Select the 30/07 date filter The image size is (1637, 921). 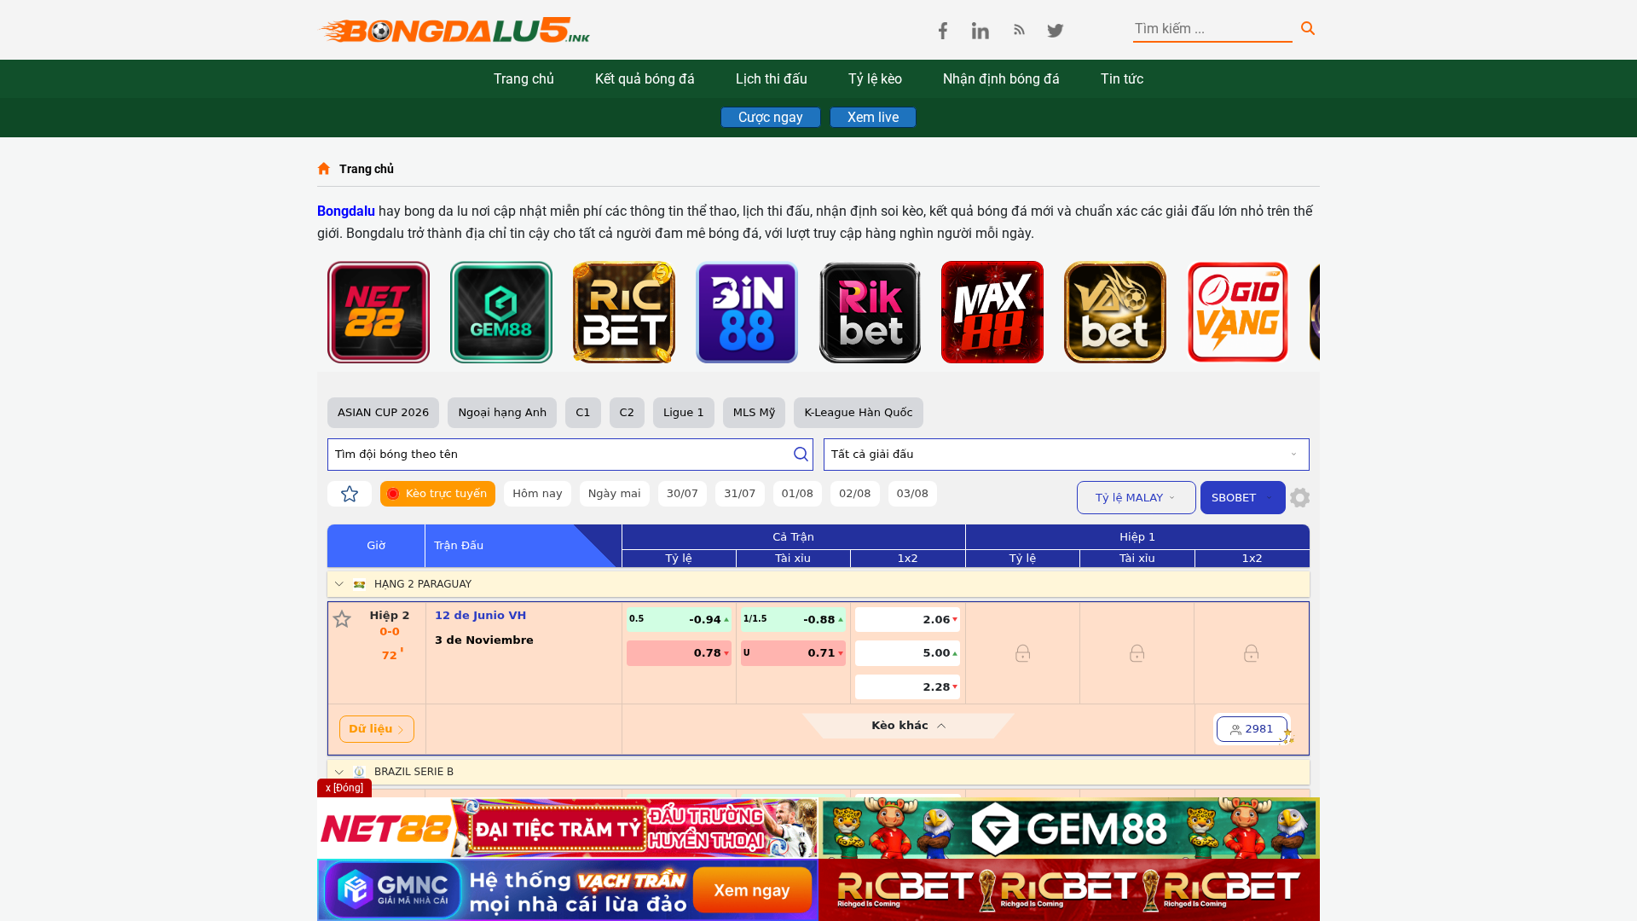coord(682,494)
